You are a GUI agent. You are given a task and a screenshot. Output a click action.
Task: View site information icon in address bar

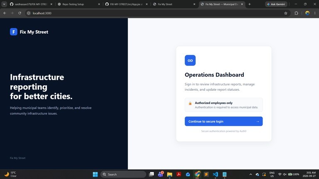pos(29,13)
